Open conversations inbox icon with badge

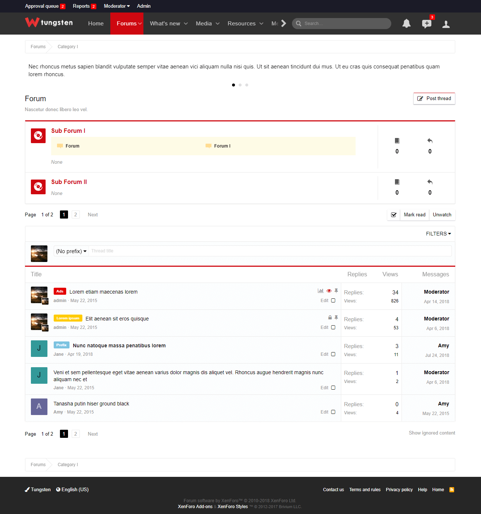pos(427,24)
